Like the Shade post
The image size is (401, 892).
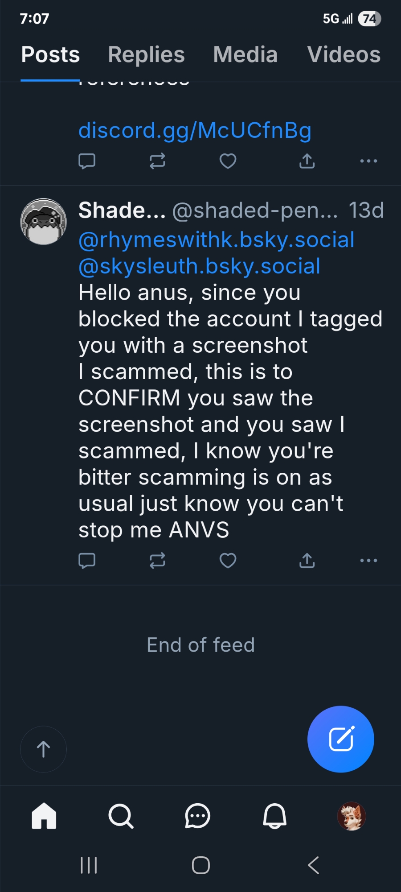[228, 561]
